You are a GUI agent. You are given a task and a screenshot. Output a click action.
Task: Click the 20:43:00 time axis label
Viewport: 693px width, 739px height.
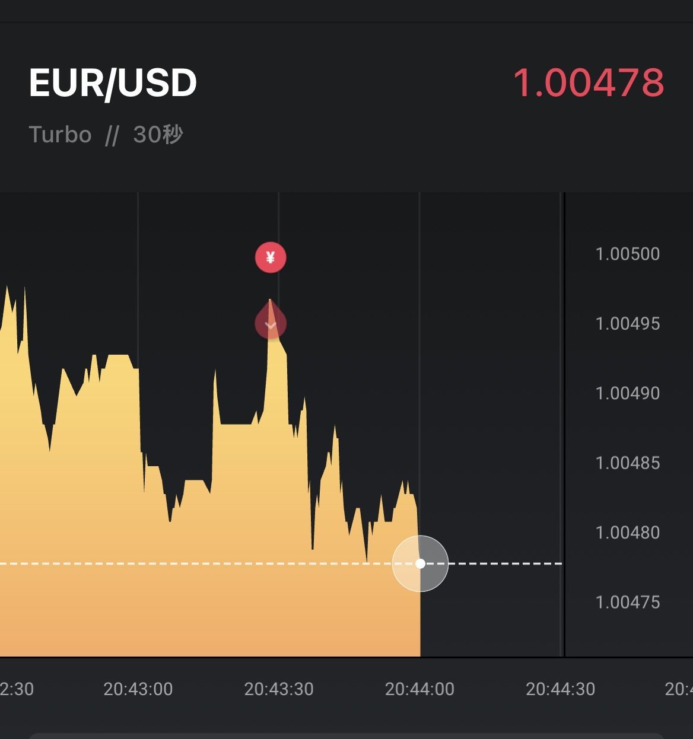(138, 689)
